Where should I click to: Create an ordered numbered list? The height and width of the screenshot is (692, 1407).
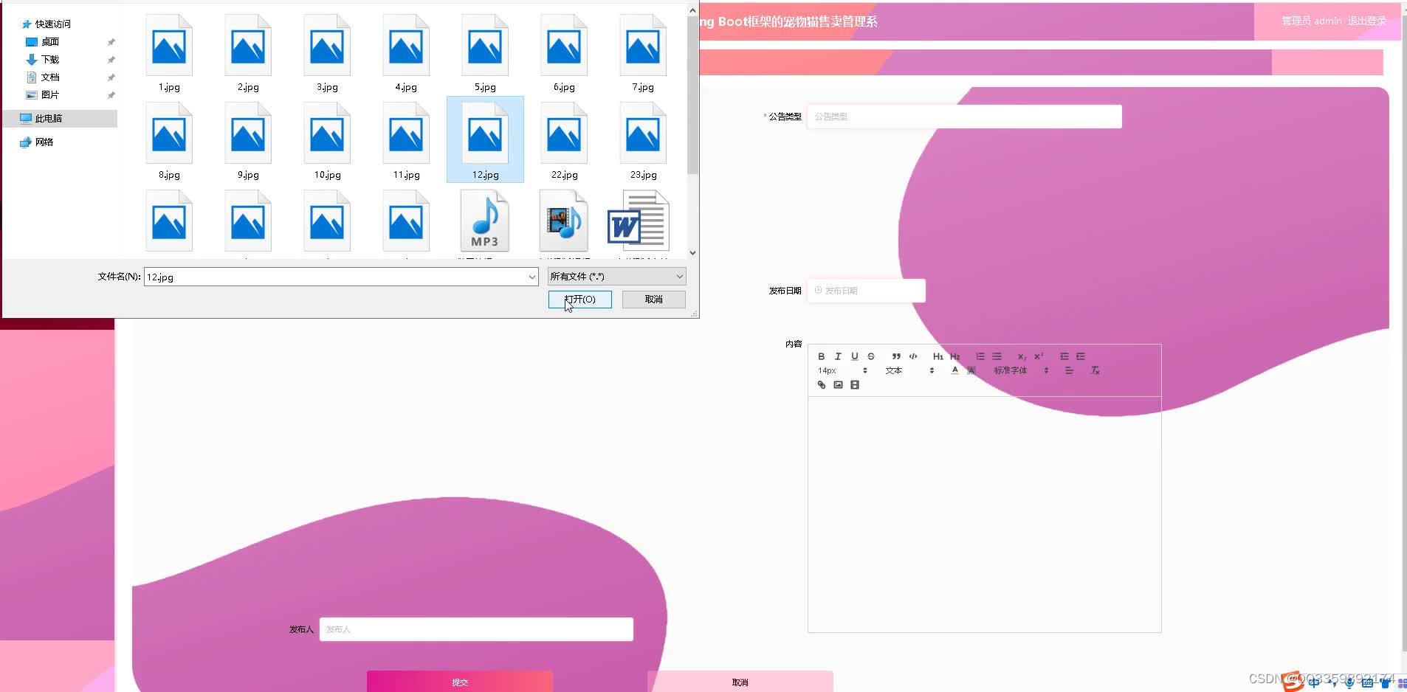[980, 356]
